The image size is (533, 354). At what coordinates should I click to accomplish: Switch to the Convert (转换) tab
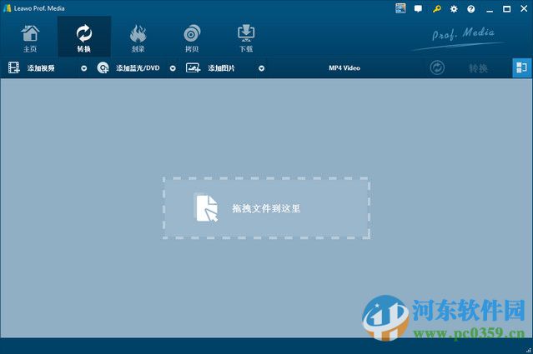coord(84,37)
